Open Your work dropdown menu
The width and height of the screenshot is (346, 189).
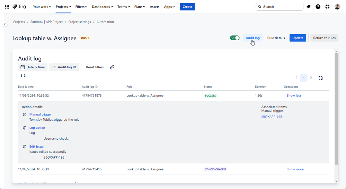point(42,7)
